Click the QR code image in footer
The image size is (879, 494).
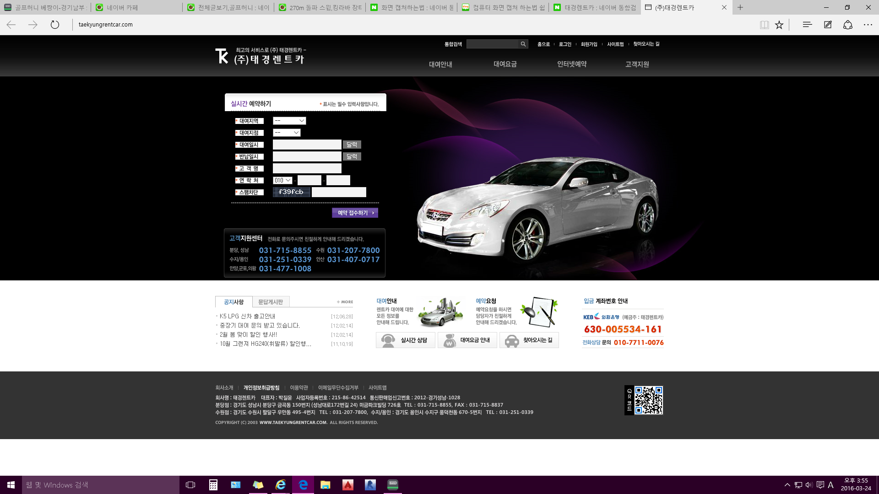[x=648, y=400]
